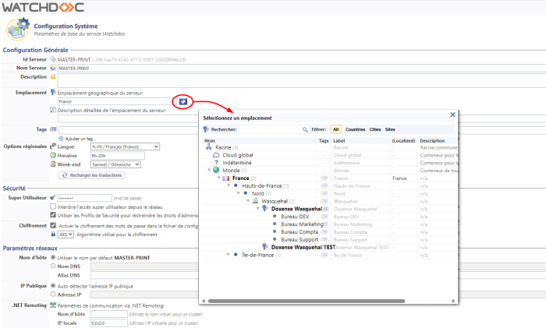Switch to the Countries filter tab

[x=355, y=129]
